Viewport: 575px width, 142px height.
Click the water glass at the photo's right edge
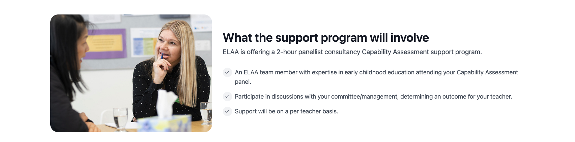pyautogui.click(x=206, y=113)
